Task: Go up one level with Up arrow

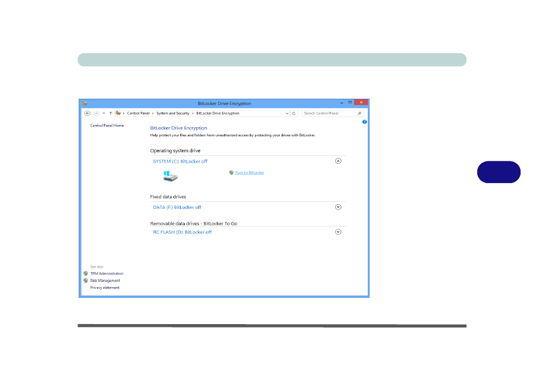Action: [111, 113]
